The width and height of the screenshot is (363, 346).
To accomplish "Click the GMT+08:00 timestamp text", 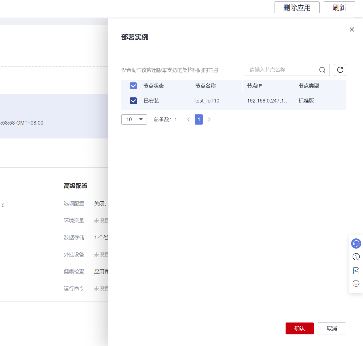I will tap(22, 123).
